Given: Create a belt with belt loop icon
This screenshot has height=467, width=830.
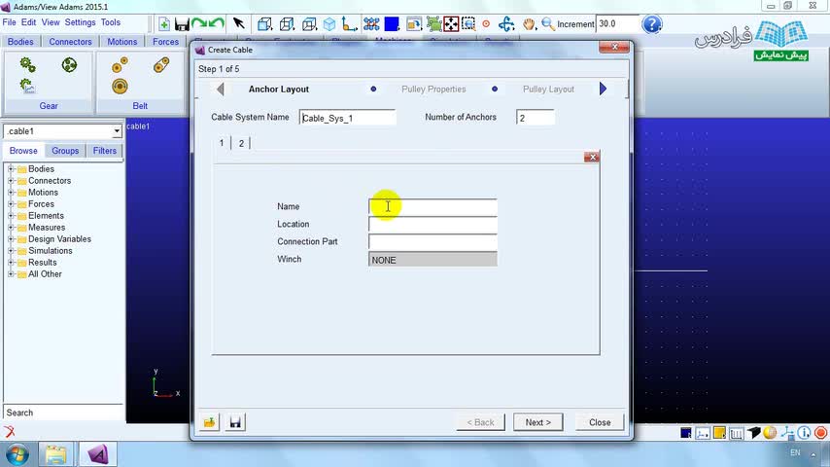Looking at the screenshot, I should (x=161, y=65).
